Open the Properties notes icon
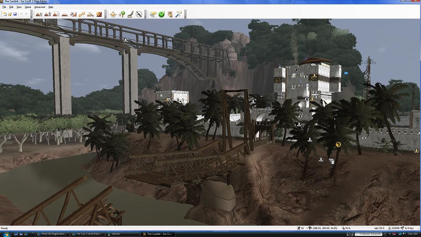The image size is (421, 237). [x=170, y=14]
